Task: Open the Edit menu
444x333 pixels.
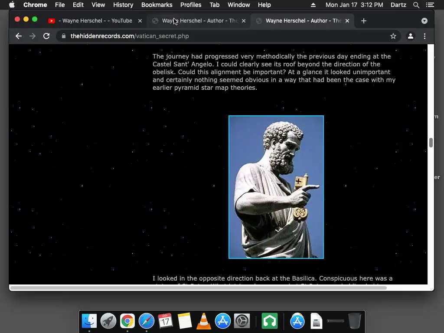Action: pos(78,5)
